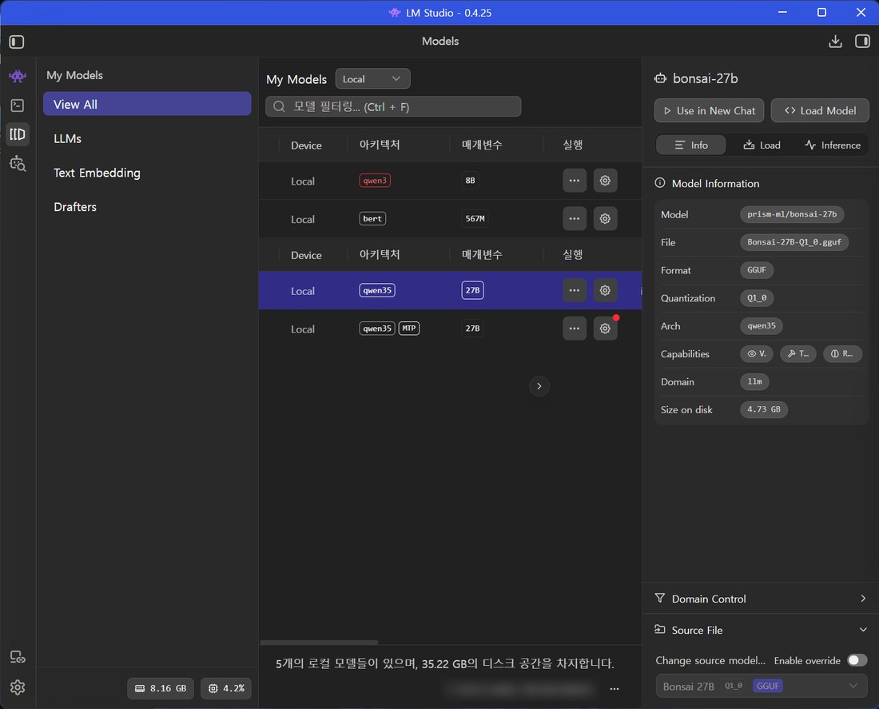The width and height of the screenshot is (879, 709).
Task: Click the MTP badge on the last model
Action: (408, 329)
